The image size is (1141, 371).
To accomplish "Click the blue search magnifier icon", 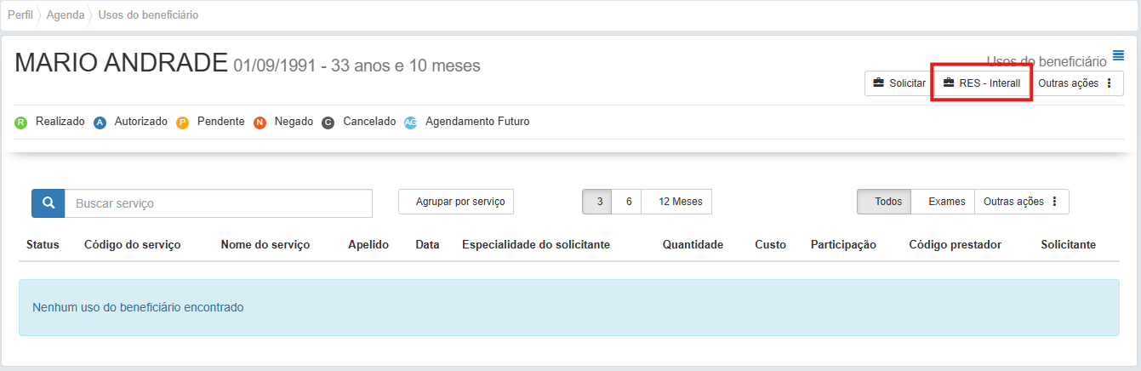I will pos(48,203).
